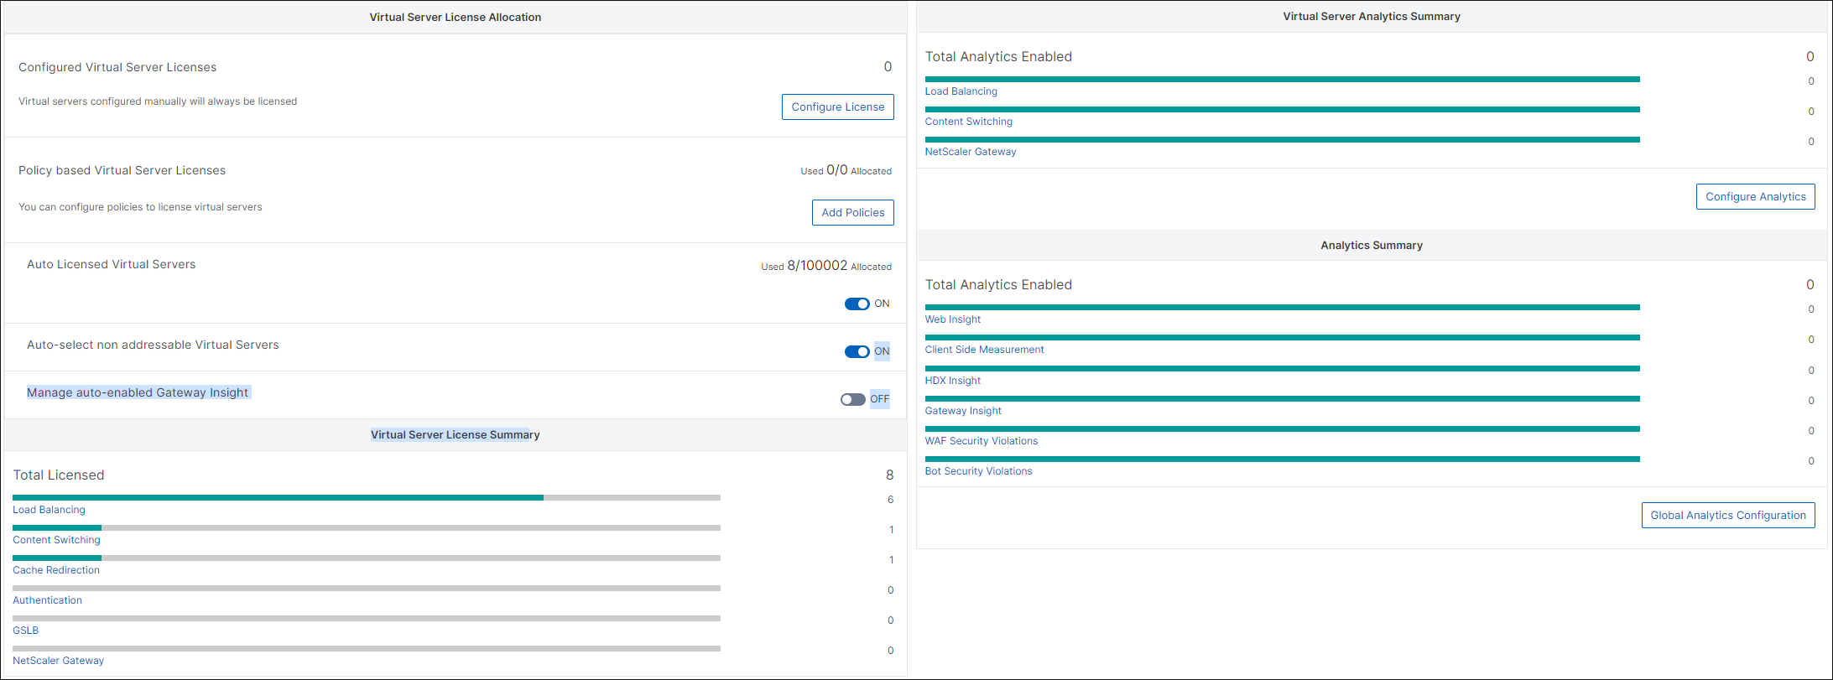
Task: Enable Manage auto-enabled Gateway Insight toggle
Action: (x=852, y=400)
